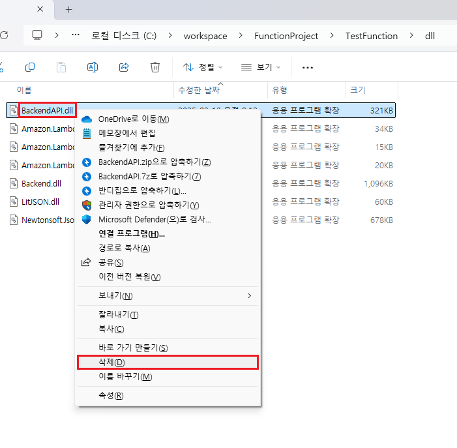Navigate to FunctionProject breadcrumb
The width and height of the screenshot is (457, 448).
point(286,36)
